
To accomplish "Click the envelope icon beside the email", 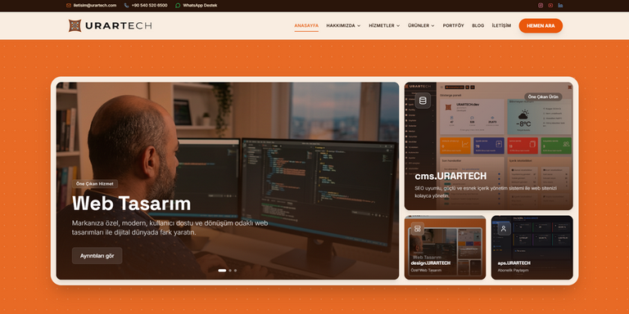I will (x=69, y=5).
